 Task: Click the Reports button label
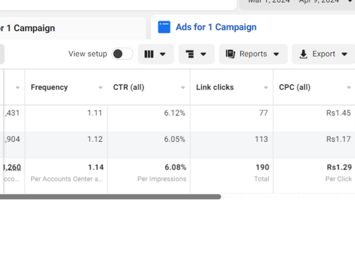[253, 54]
